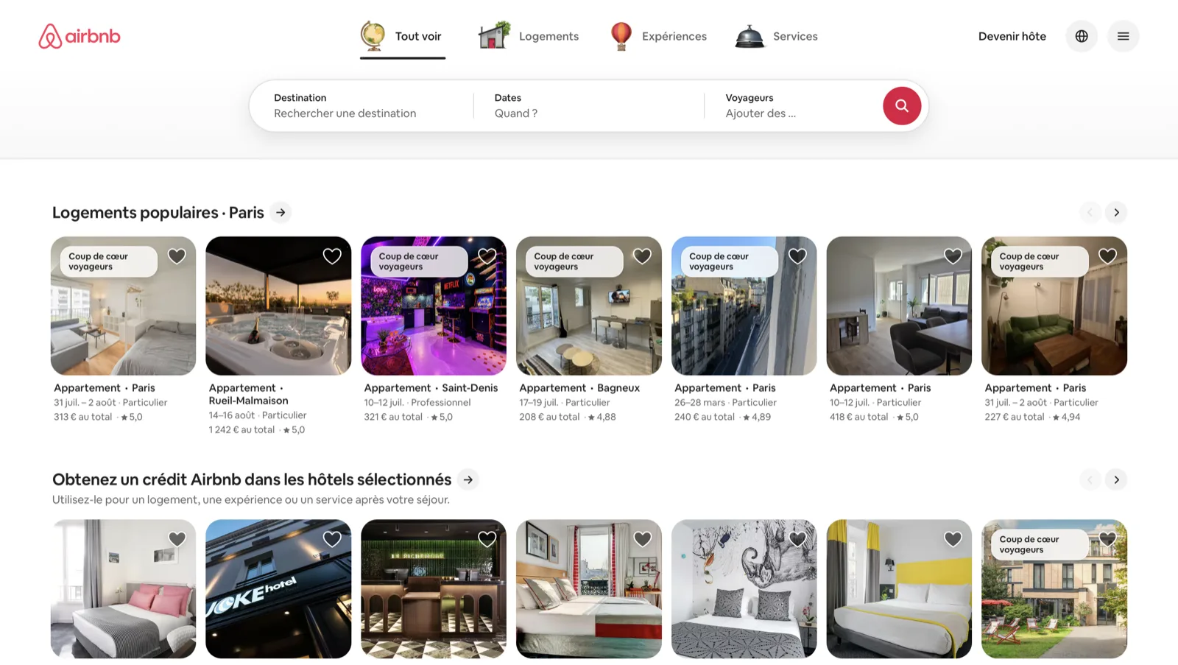The height and width of the screenshot is (665, 1178).
Task: Open the language globe selector
Action: (x=1082, y=36)
